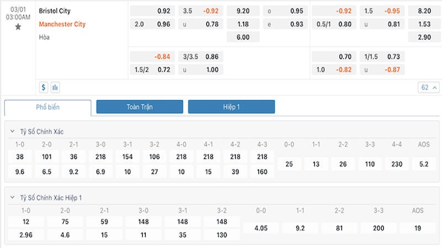442x248 pixels.
Task: Choose 0-0 correct score odds 25
Action: point(289,164)
